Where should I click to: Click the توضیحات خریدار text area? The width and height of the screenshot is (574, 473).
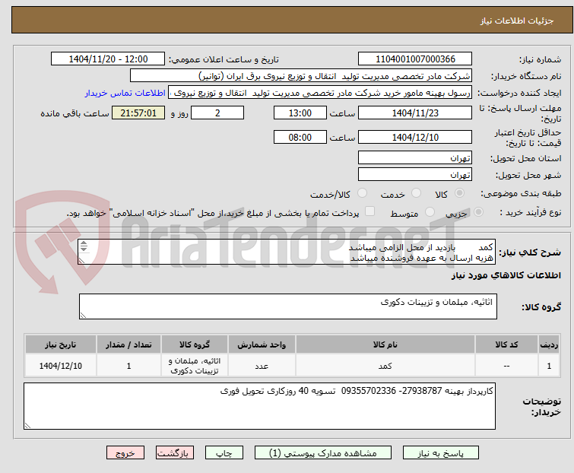[259, 406]
